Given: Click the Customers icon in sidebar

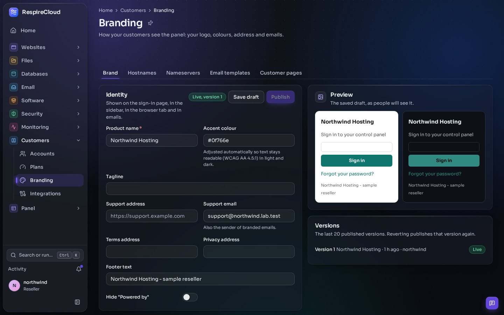Looking at the screenshot, I should (14, 140).
